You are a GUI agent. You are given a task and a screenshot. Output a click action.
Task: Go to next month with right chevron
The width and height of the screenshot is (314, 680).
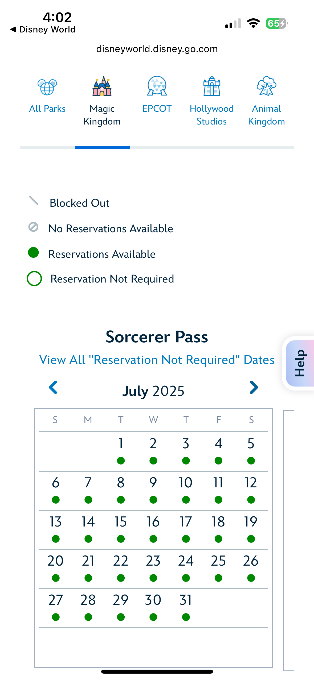(x=254, y=387)
